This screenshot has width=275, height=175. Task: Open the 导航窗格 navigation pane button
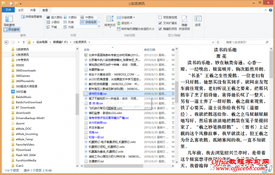(x=9, y=21)
